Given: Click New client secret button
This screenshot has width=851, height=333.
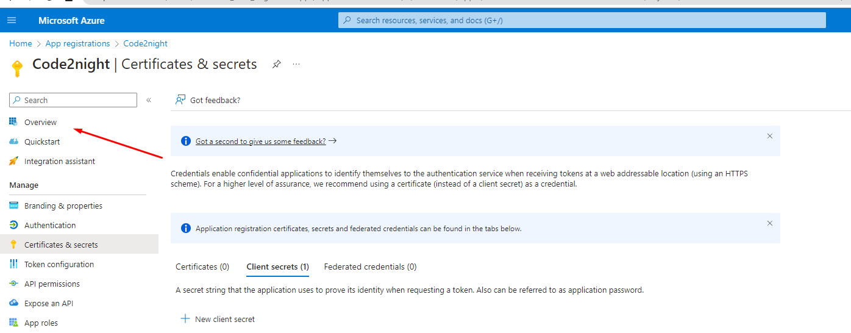Looking at the screenshot, I should (218, 319).
